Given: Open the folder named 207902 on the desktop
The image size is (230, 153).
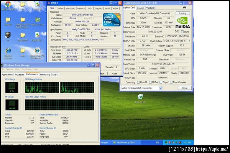Looking at the screenshot, I should point(8,21).
